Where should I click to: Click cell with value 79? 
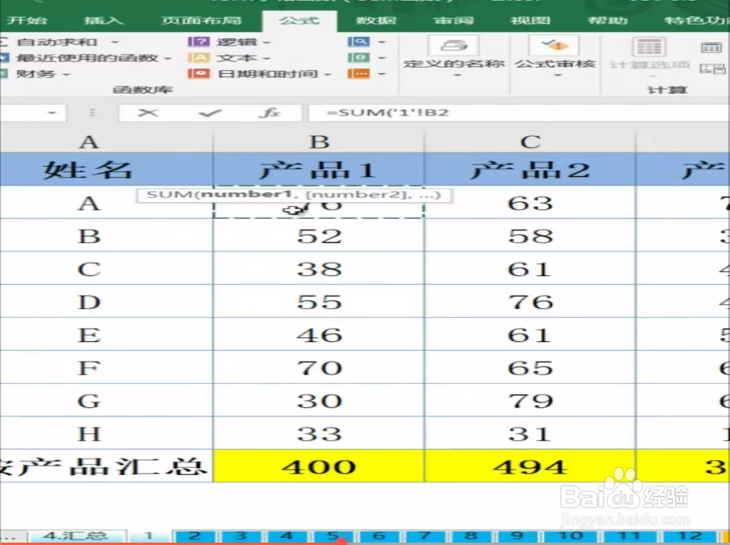click(530, 401)
